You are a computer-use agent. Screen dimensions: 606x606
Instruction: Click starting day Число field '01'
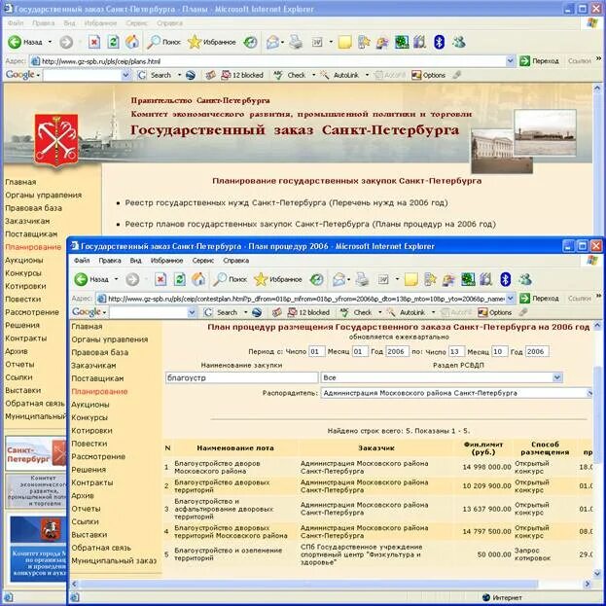[x=316, y=352]
